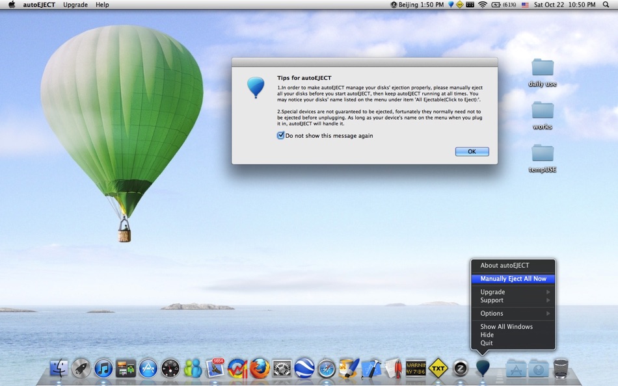Select Manually Eject All Now
Viewport: 618px width, 386px height.
(513, 279)
